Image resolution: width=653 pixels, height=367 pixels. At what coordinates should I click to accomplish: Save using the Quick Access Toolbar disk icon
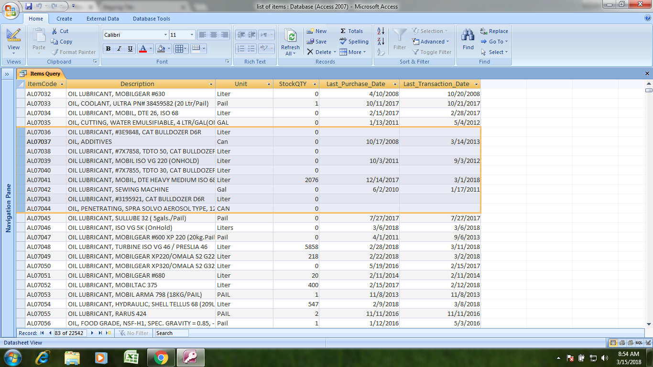pyautogui.click(x=29, y=6)
